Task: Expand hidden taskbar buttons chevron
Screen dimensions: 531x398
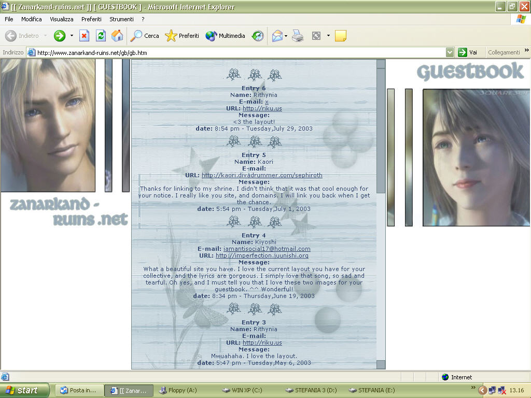Action: click(x=473, y=388)
